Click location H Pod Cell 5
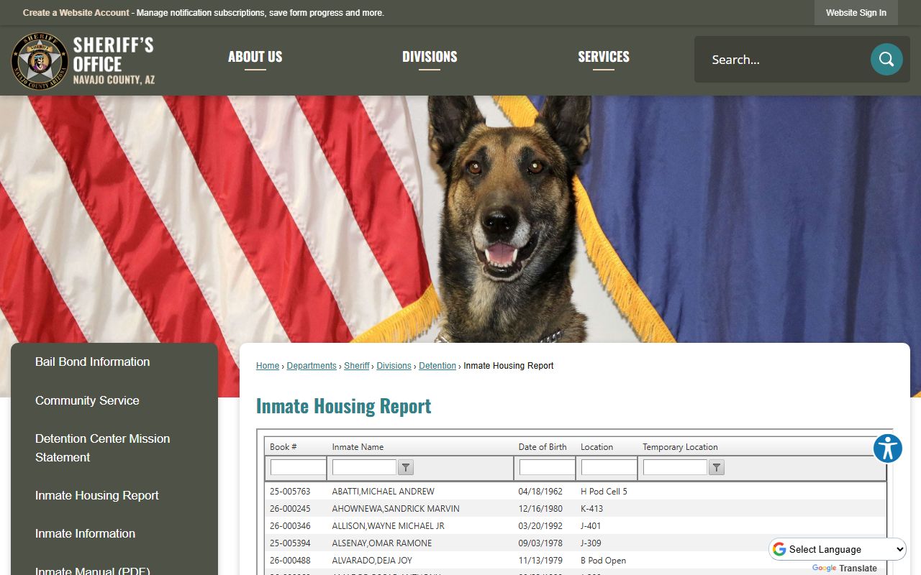Viewport: 921px width, 575px height. pos(604,492)
